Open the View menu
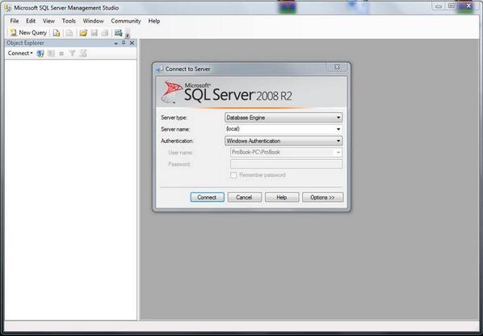 (x=48, y=21)
